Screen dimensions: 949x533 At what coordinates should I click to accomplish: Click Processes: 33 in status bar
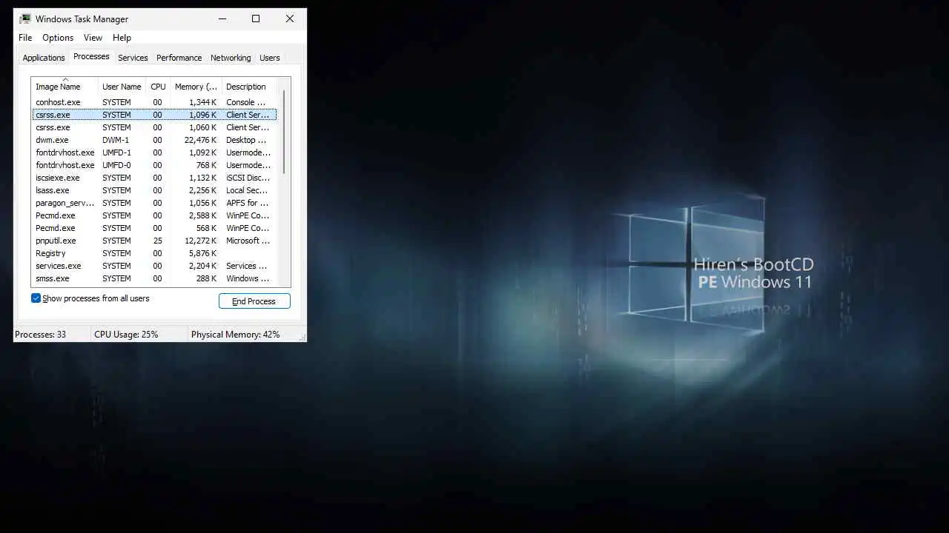pyautogui.click(x=41, y=335)
